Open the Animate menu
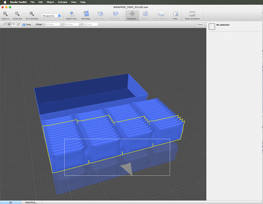The width and height of the screenshot is (263, 204). [63, 2]
